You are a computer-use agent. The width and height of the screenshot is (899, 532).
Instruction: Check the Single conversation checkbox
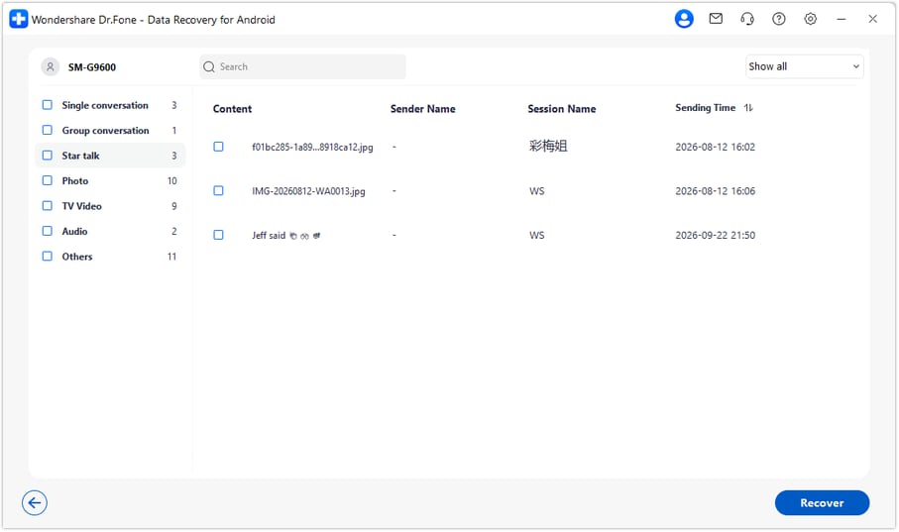(x=48, y=105)
